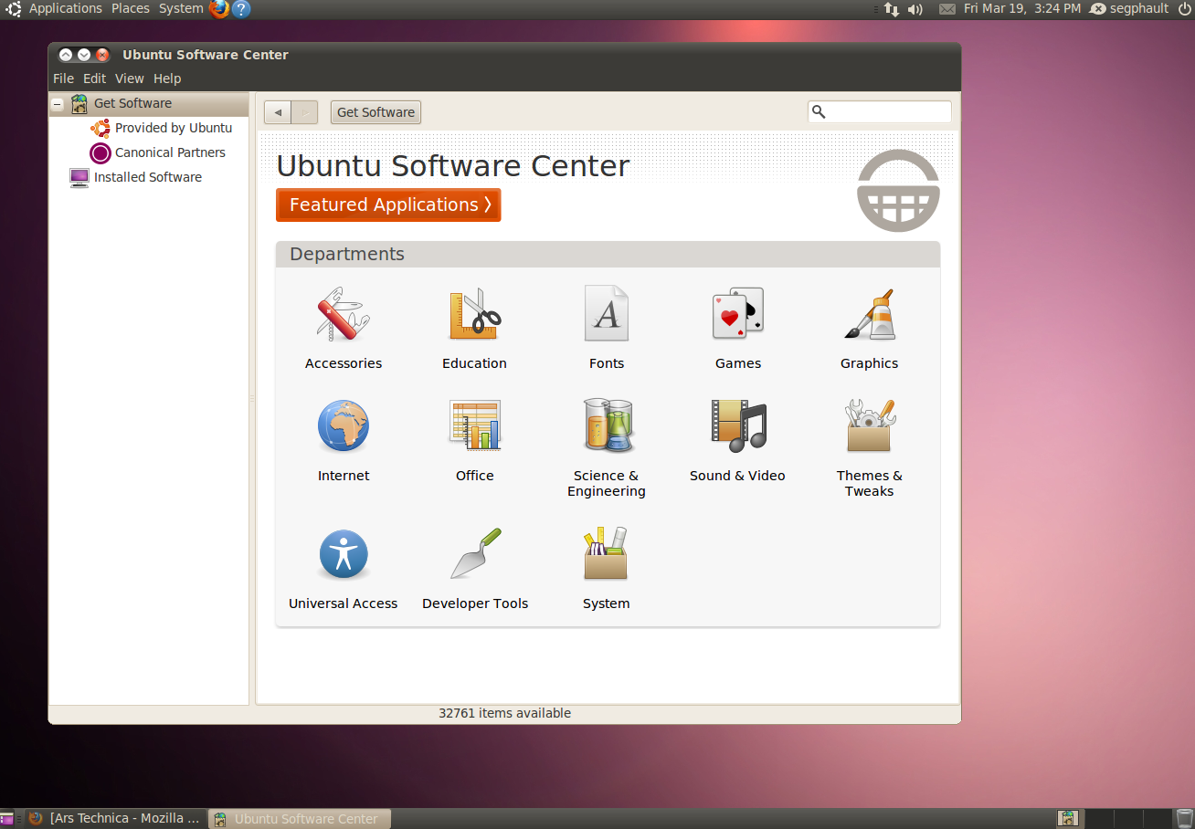The height and width of the screenshot is (829, 1195).
Task: Open the Games department icon
Action: [x=738, y=314]
